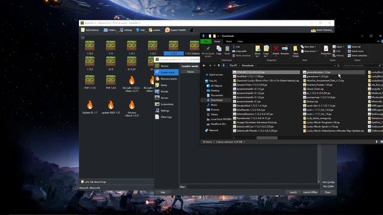Switch to Explorer's Share ribbon tab
The image size is (383, 215).
(x=229, y=41)
